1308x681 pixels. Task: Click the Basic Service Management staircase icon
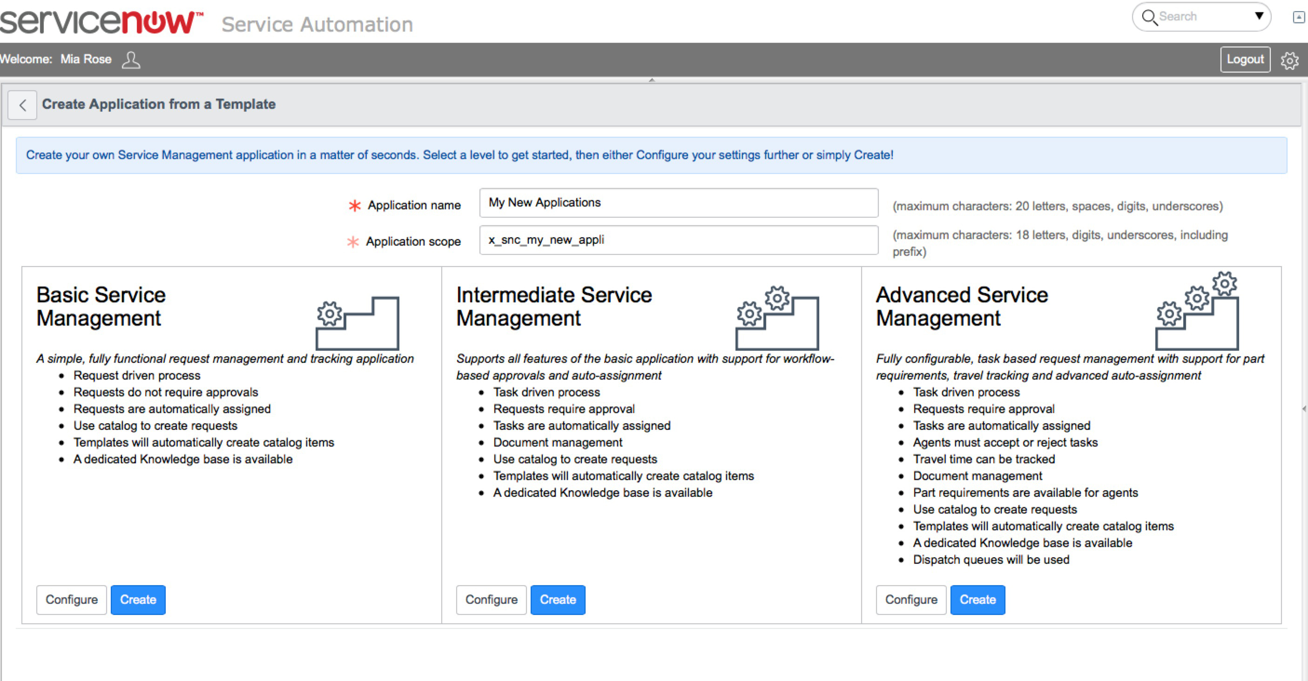(357, 324)
